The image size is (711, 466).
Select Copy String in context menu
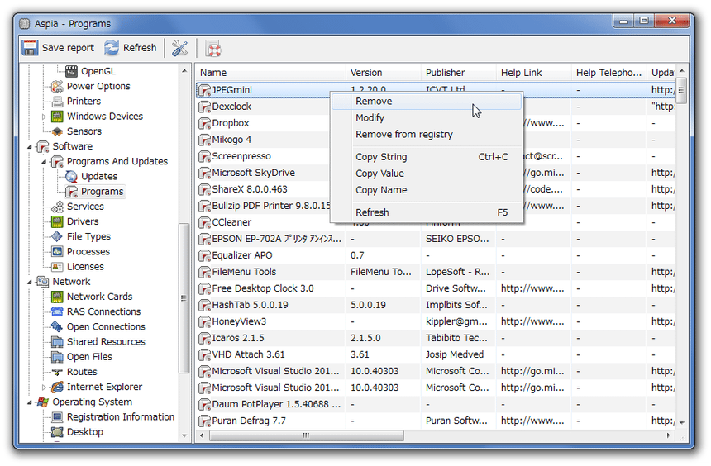pyautogui.click(x=427, y=157)
